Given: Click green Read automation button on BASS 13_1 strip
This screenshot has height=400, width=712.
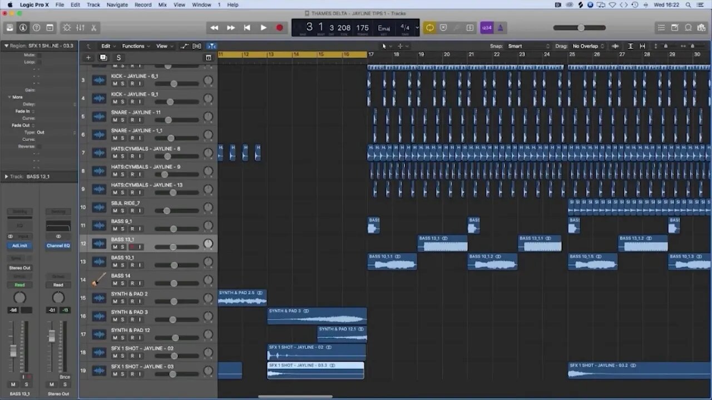Looking at the screenshot, I should (x=19, y=284).
